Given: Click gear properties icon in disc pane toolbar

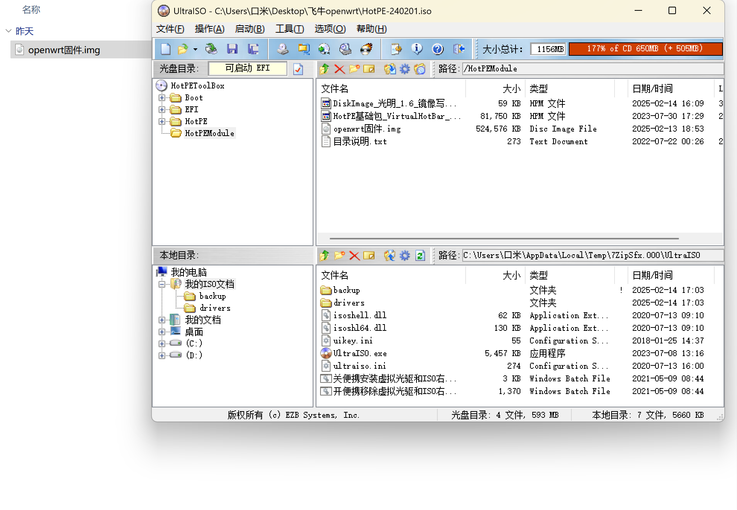Looking at the screenshot, I should point(405,69).
